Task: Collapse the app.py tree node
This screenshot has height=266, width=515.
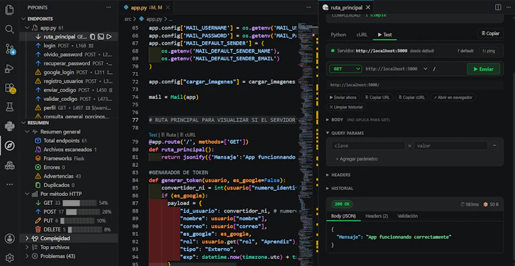Action: coord(27,28)
